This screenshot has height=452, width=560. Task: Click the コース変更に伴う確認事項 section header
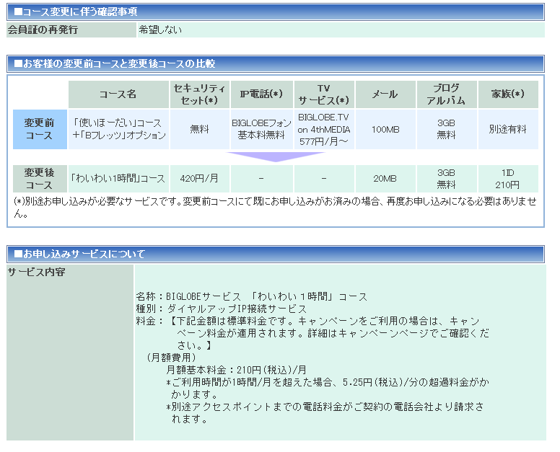click(x=276, y=12)
